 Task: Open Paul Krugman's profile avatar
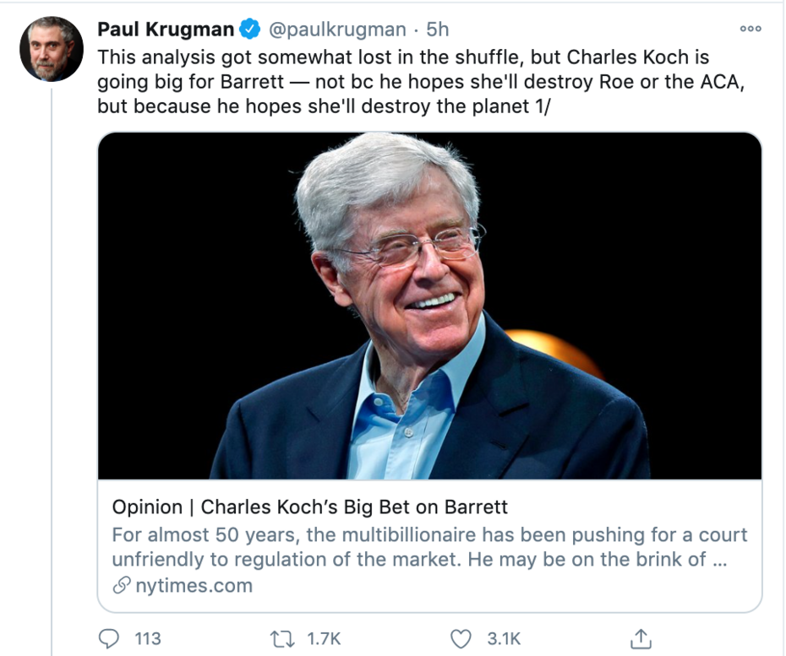click(x=51, y=49)
